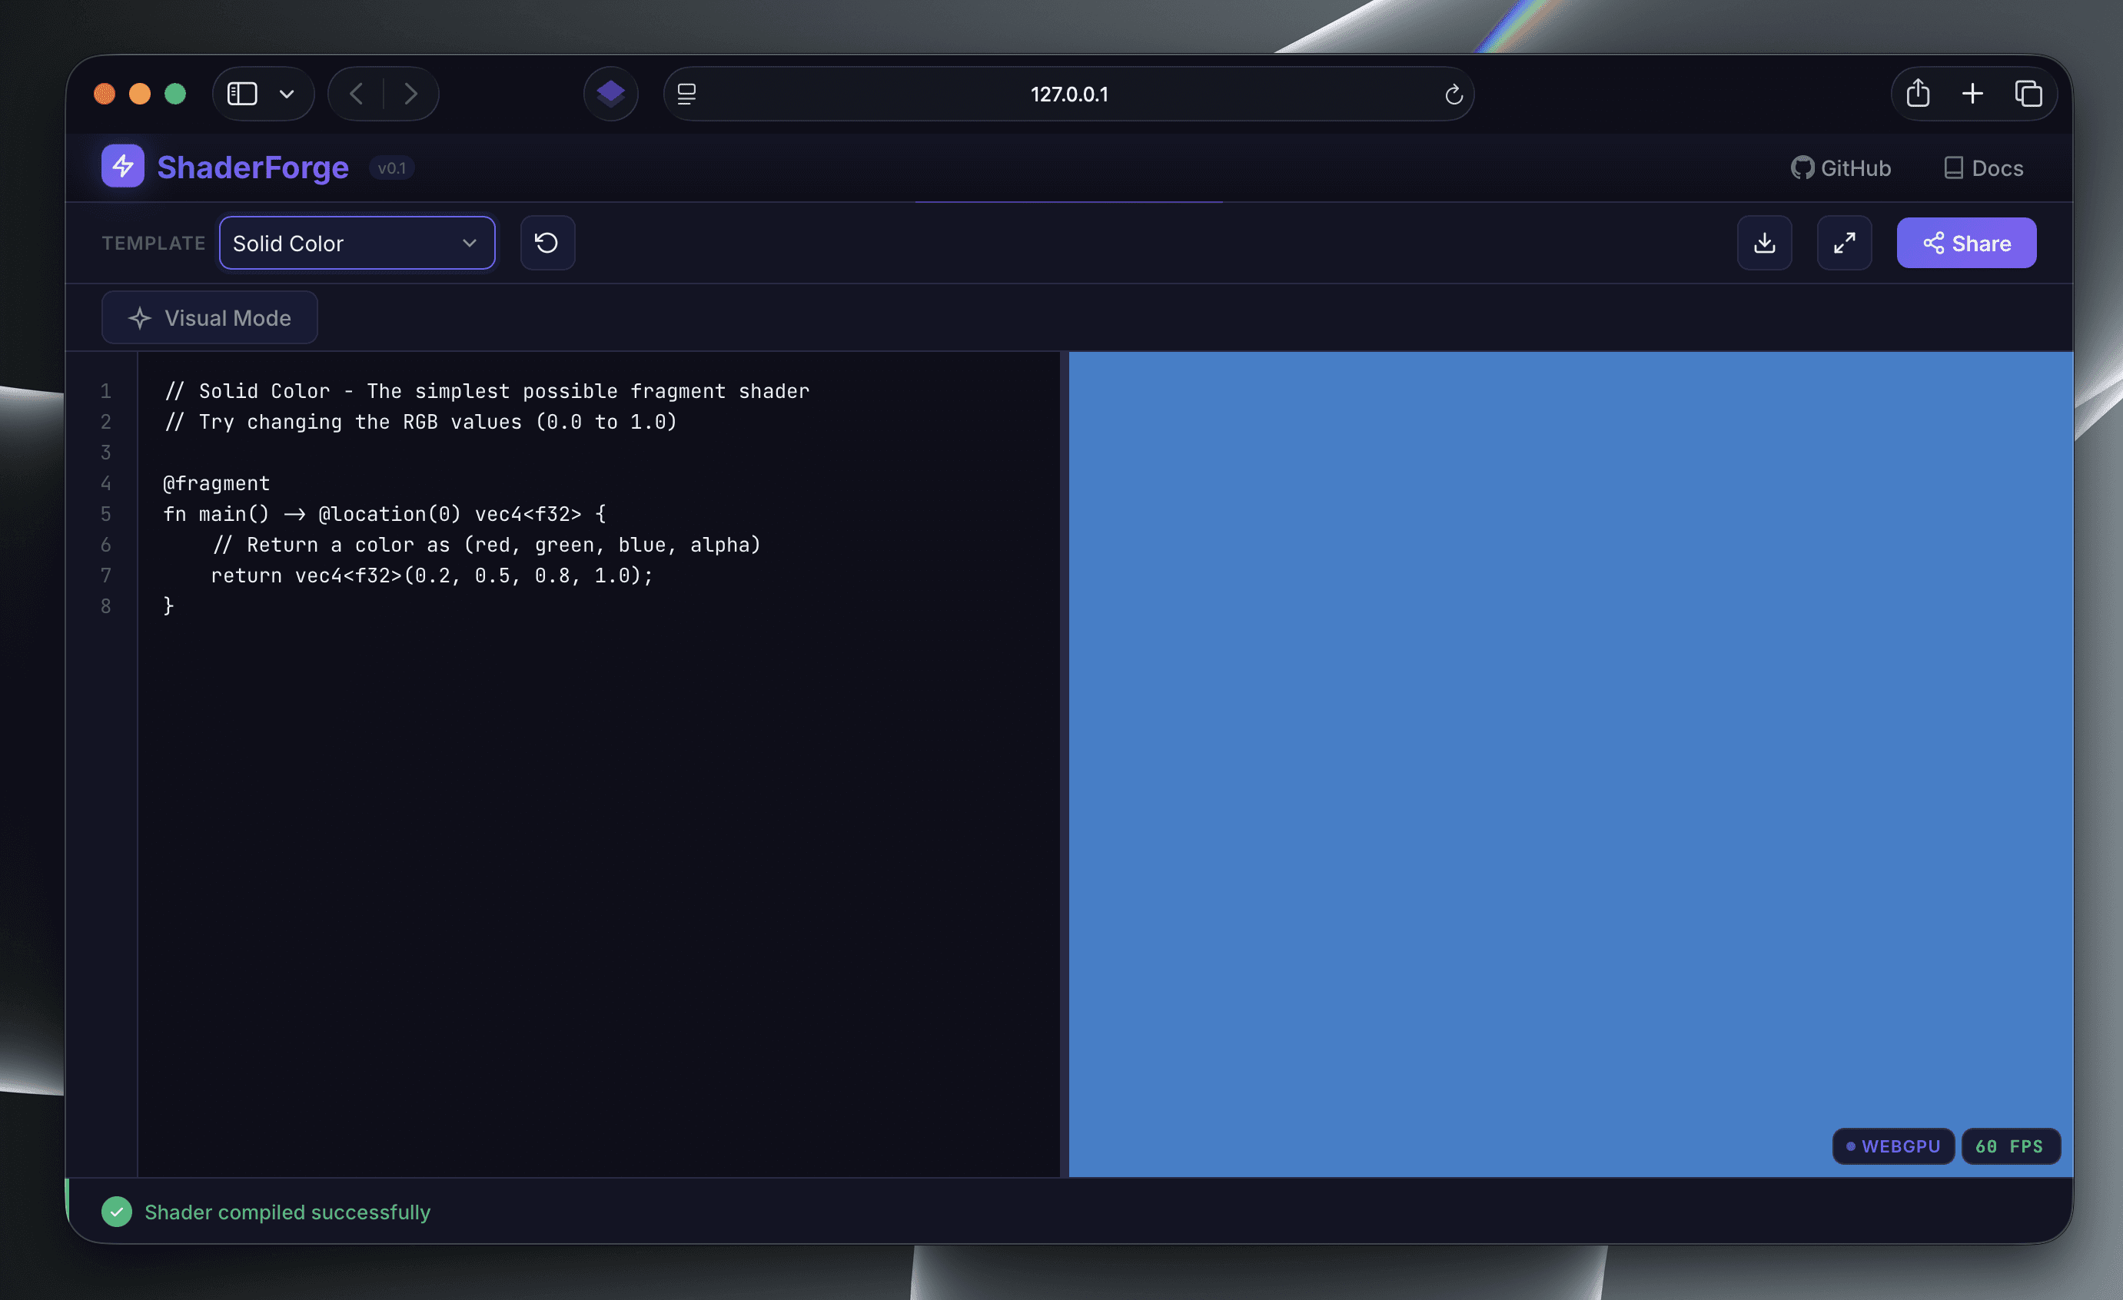Viewport: 2123px width, 1300px height.
Task: Expand the sidebar options chevron
Action: 287,93
